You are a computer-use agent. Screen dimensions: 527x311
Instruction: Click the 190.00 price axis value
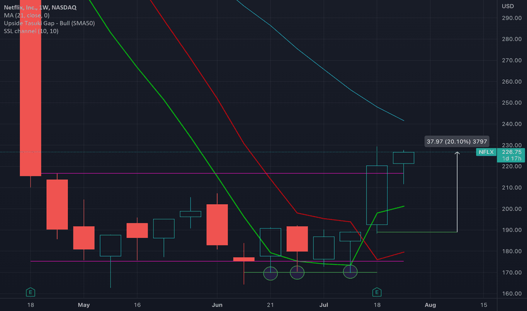[512, 230]
